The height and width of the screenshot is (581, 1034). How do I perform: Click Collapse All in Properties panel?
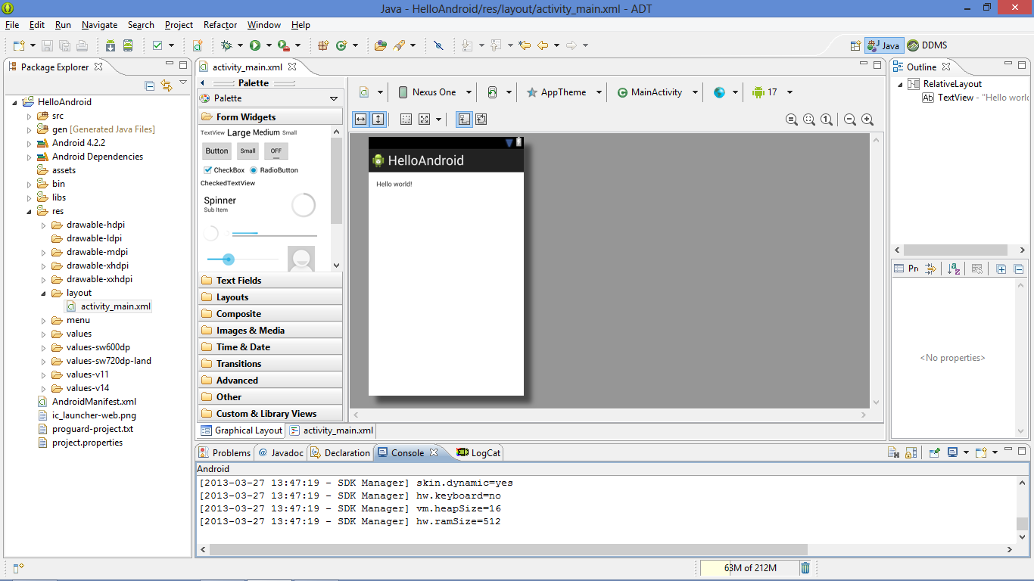point(1019,269)
